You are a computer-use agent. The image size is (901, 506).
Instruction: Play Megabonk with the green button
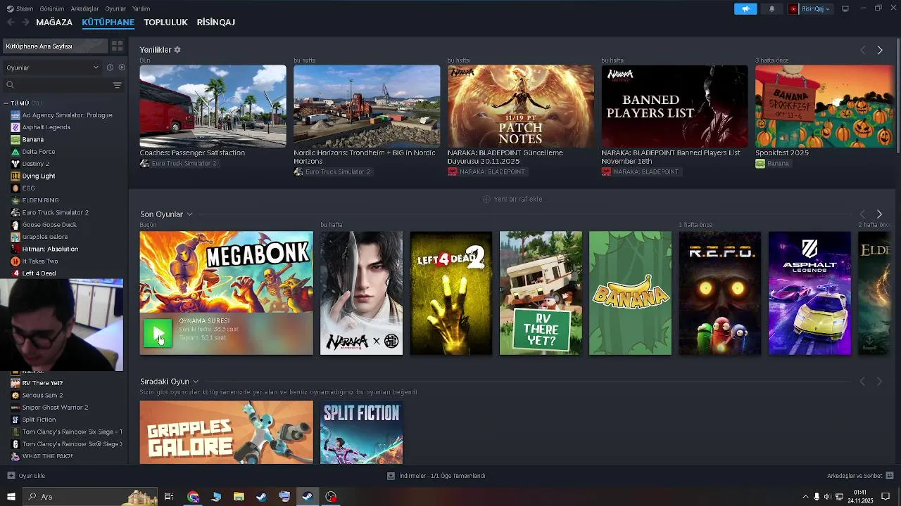158,334
